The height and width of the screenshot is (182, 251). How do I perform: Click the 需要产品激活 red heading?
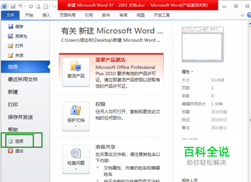[x=110, y=60]
